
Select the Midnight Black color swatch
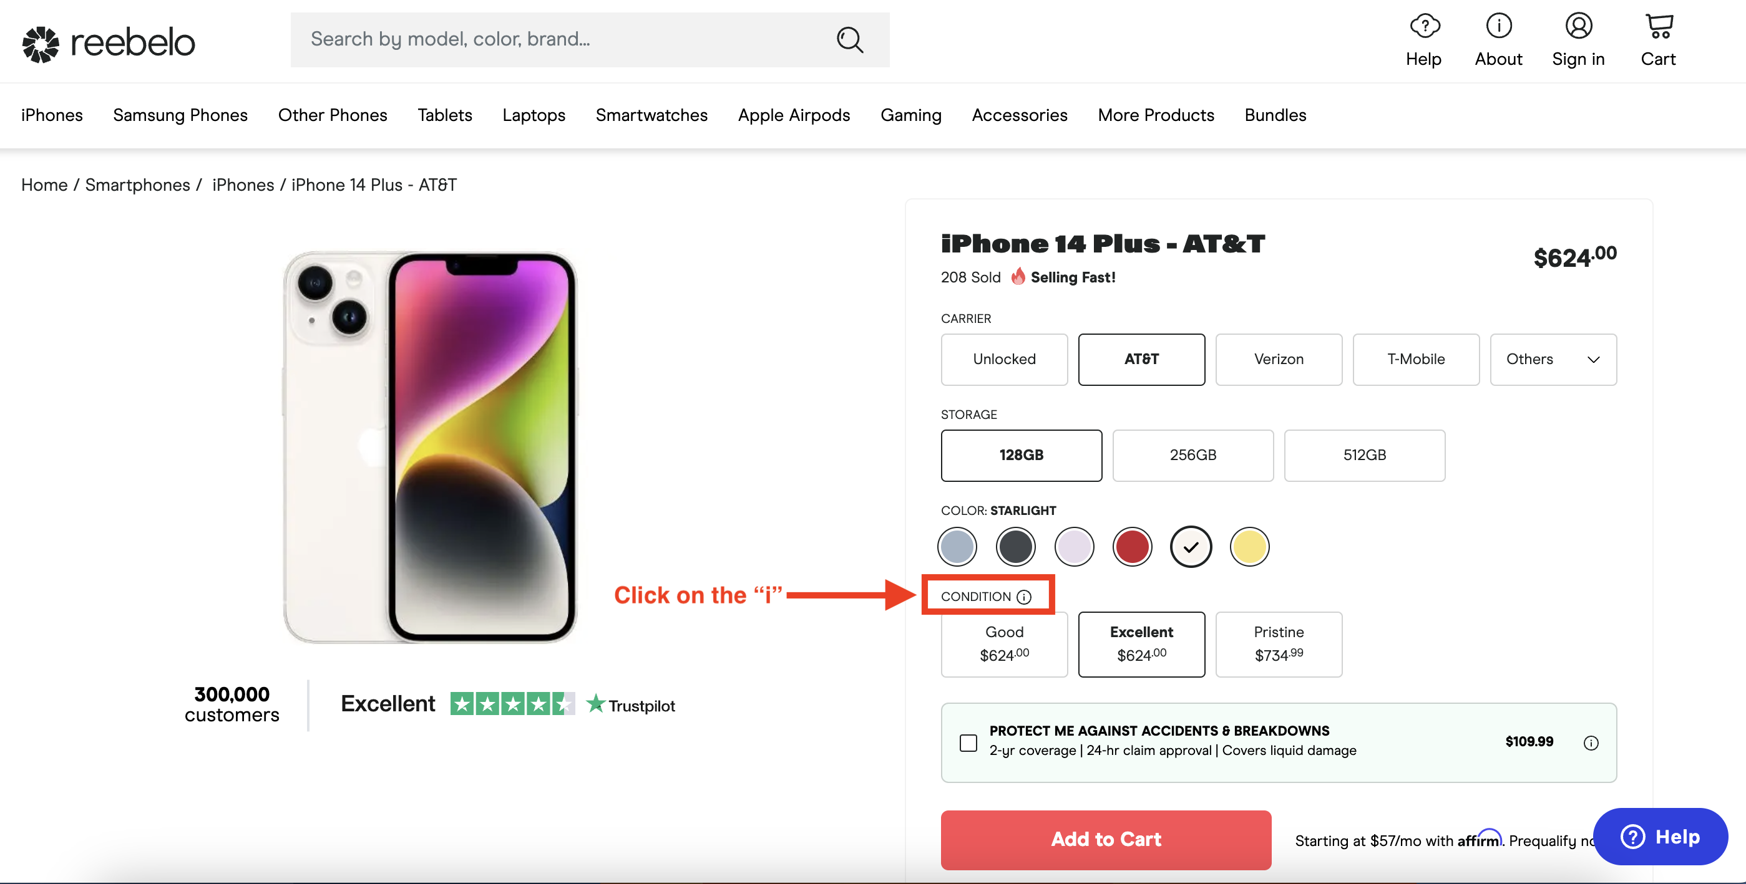click(x=1015, y=545)
